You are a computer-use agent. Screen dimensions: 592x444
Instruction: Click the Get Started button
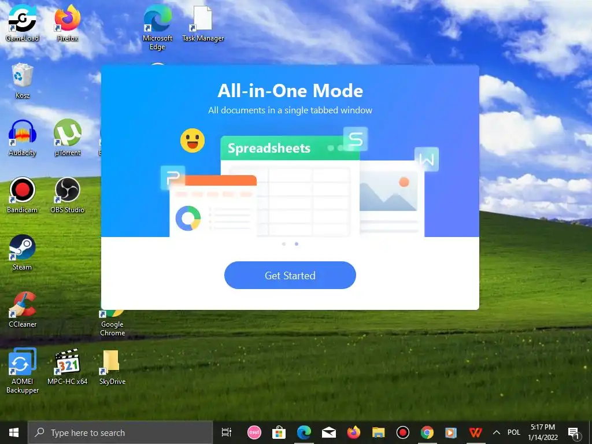[290, 275]
